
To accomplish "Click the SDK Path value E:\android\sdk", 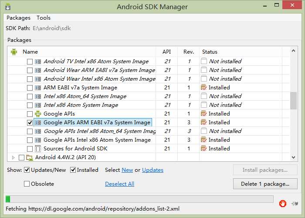I will tap(51, 28).
